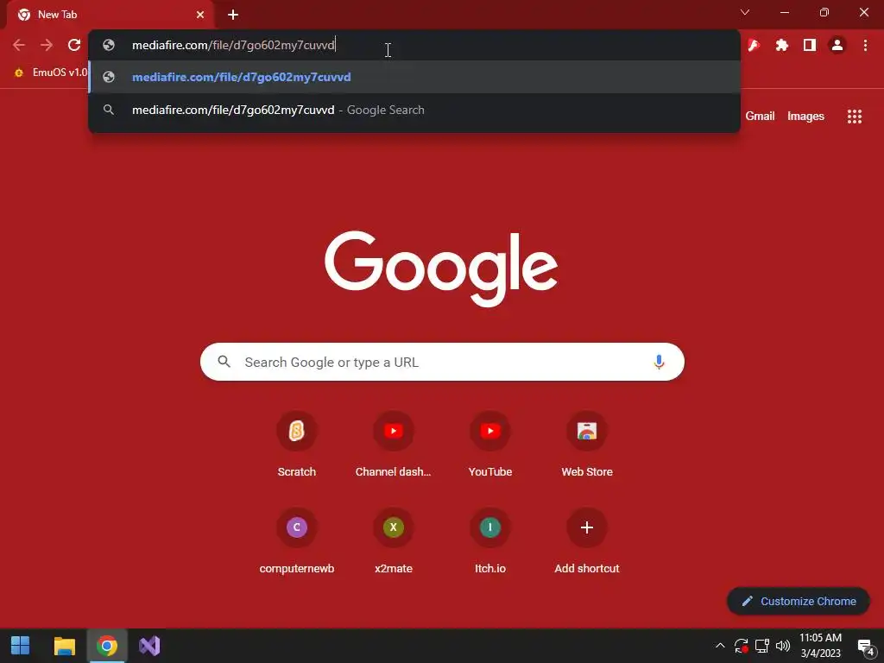Screen dimensions: 884x663
Task: Click the browser back arrow
Action: click(x=19, y=45)
